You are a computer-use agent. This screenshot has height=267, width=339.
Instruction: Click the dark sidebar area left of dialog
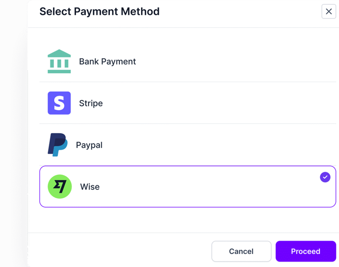pos(13,133)
